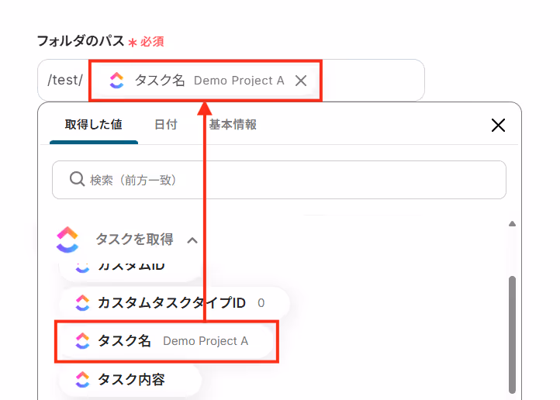Switch to the 取得した値 tab
The height and width of the screenshot is (400, 560).
click(x=94, y=125)
